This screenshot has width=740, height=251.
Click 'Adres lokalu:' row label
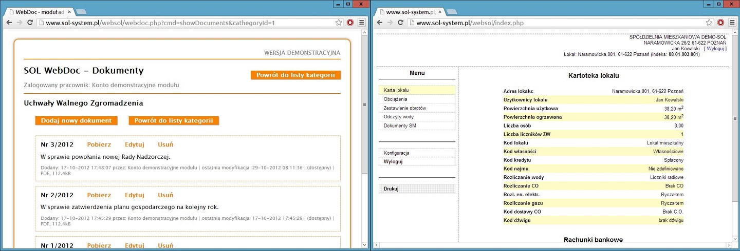pos(519,91)
